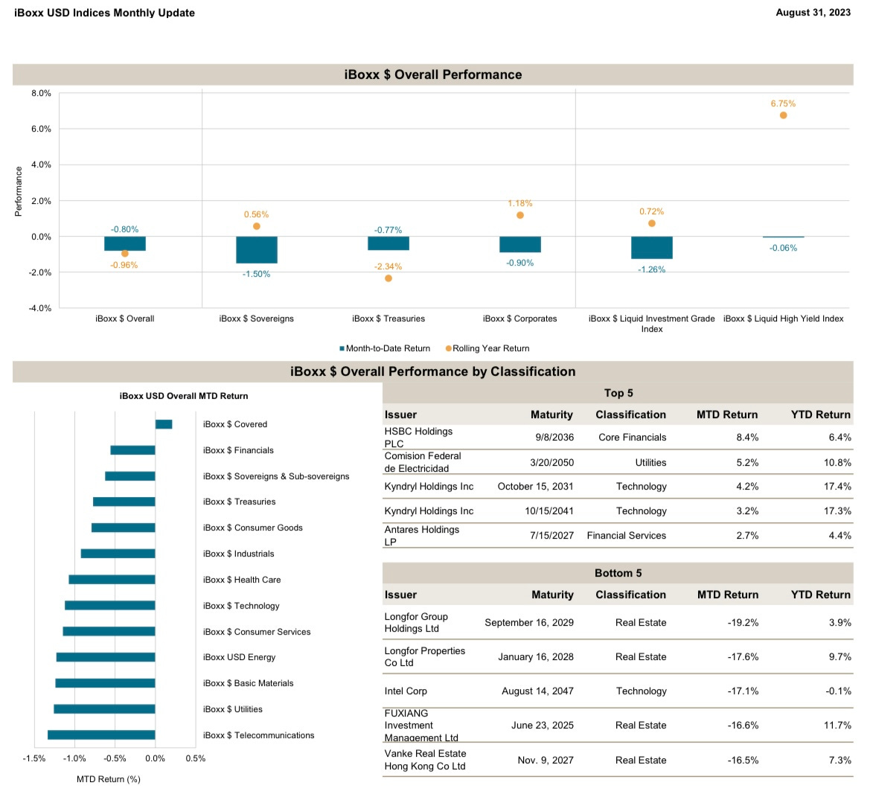The image size is (870, 791).
Task: Click the 'iBoxx $ Technology' label
Action: (x=241, y=606)
